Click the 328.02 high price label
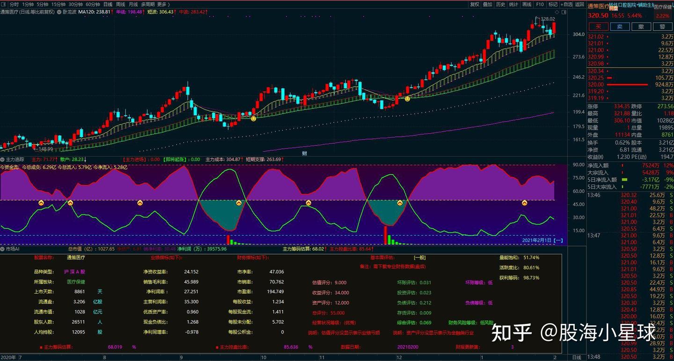 (x=548, y=19)
